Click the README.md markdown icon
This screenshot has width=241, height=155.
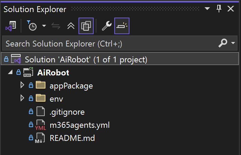pyautogui.click(x=40, y=138)
